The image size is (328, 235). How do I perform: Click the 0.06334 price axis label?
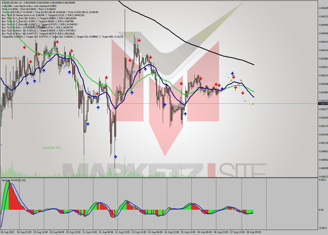[323, 75]
